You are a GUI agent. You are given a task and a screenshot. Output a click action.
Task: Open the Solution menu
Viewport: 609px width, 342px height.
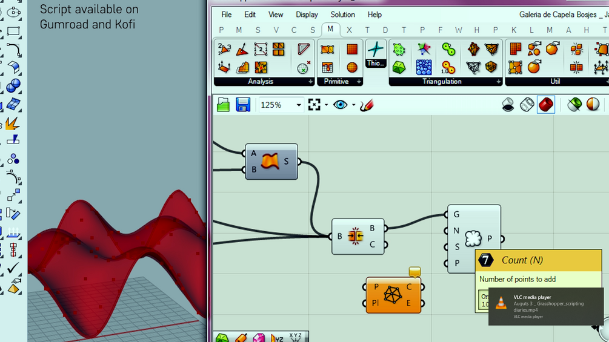point(342,15)
